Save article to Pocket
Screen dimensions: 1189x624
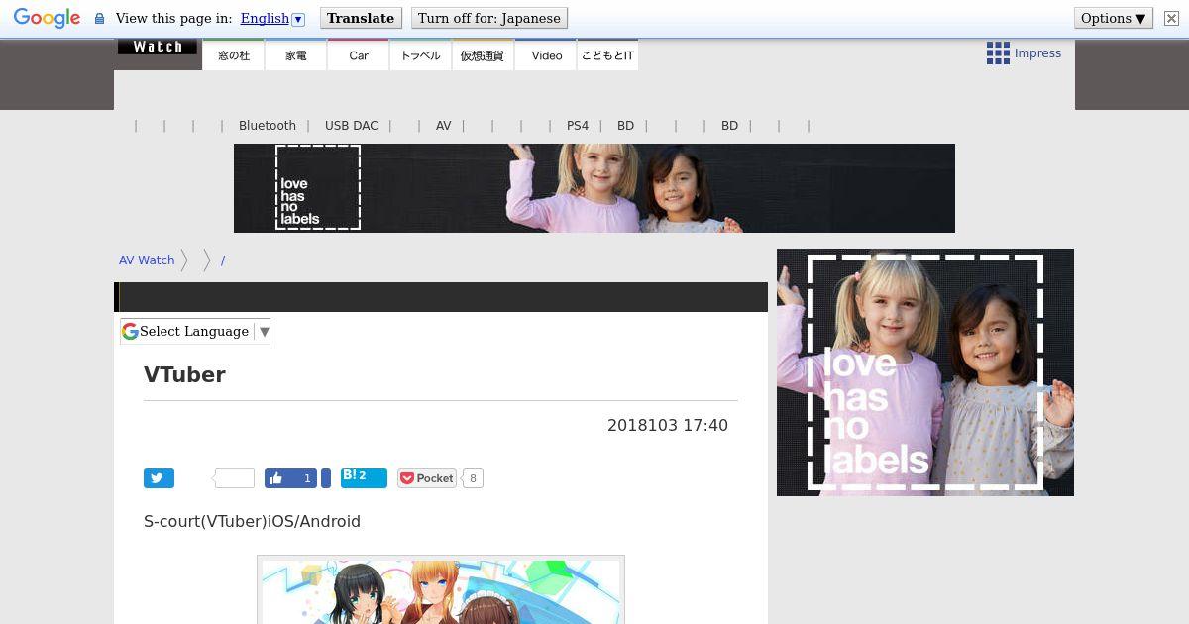427,478
